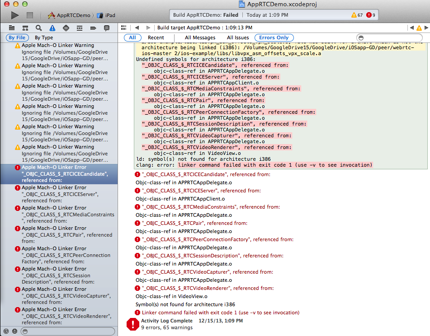Select the RTCICEServer linker error in sidebar
Screen dimensions: 430x336
coord(59,194)
